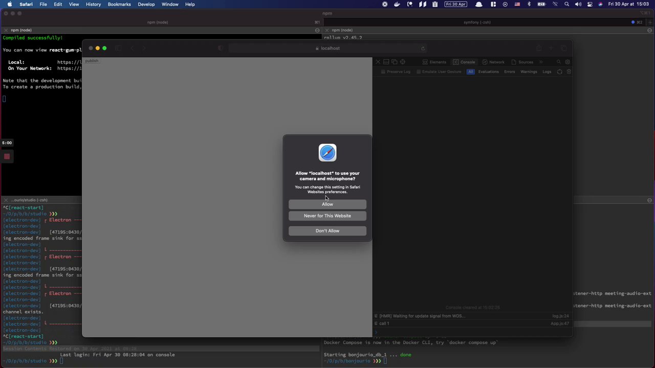Open the Help menu
Viewport: 655px width, 368px height.
pyautogui.click(x=190, y=4)
